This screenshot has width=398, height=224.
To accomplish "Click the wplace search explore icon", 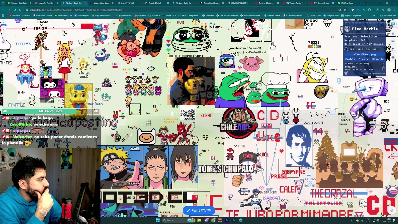I will coord(393,49).
